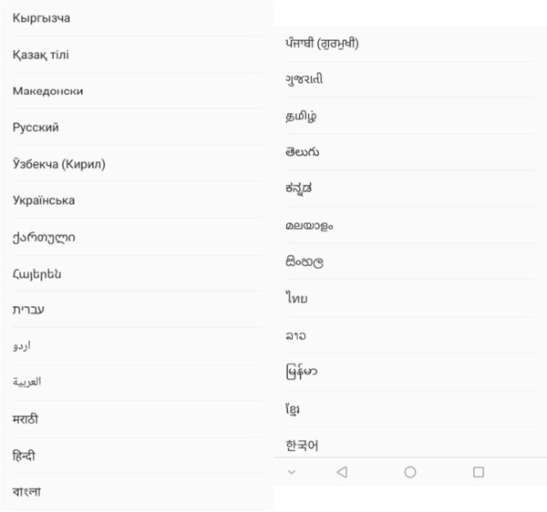Select Ўзбекча (Кирил) language
Screen dimensions: 547x512
(x=137, y=164)
